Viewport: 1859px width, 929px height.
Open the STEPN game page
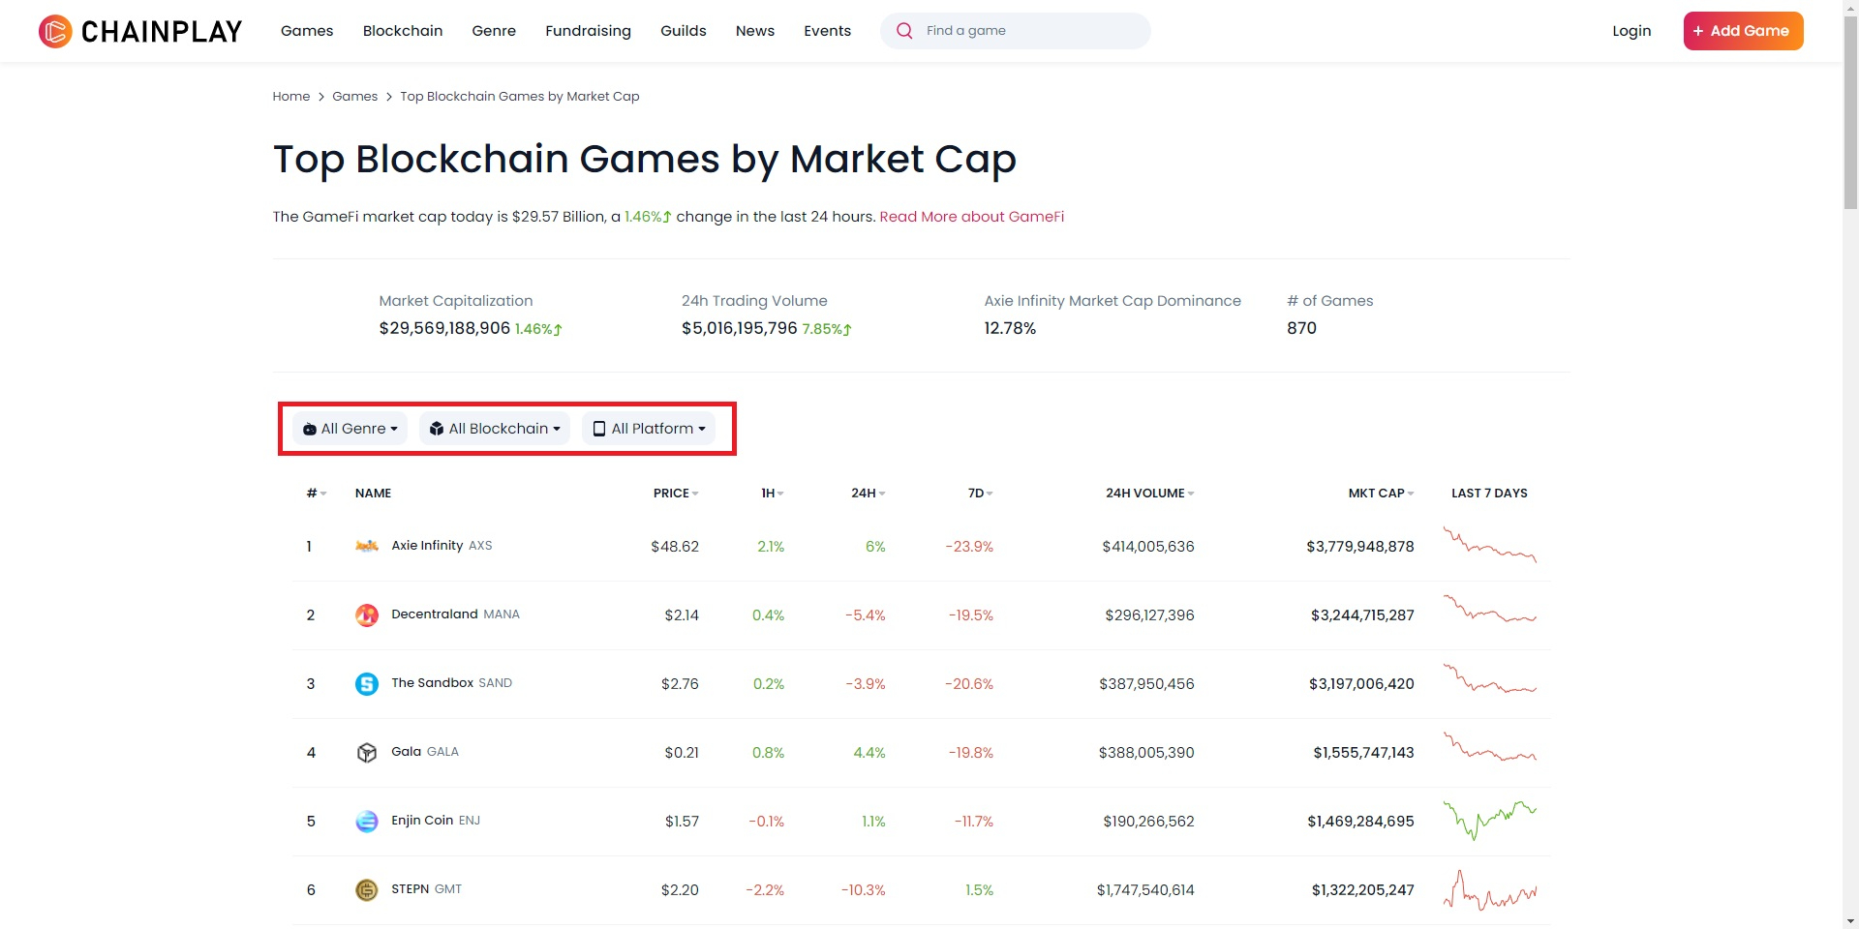pos(411,889)
